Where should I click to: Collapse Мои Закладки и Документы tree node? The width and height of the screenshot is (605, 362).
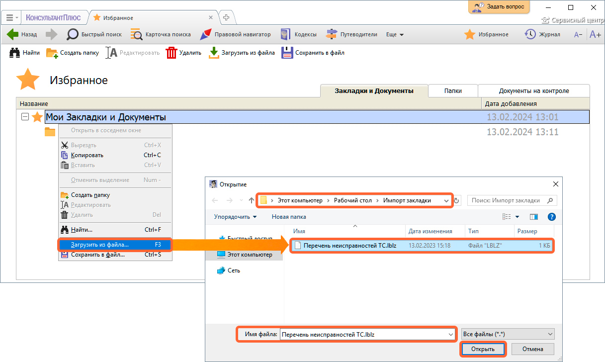point(25,117)
